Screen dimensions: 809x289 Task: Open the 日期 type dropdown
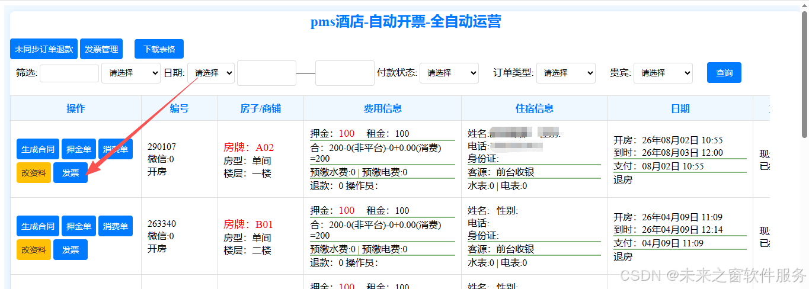click(x=211, y=73)
